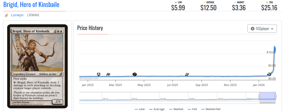
Task: Click the set marker near January 2026
Action: [x=269, y=74]
